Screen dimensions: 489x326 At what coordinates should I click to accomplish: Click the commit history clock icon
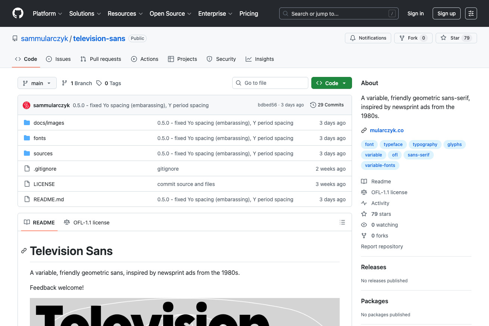(313, 105)
